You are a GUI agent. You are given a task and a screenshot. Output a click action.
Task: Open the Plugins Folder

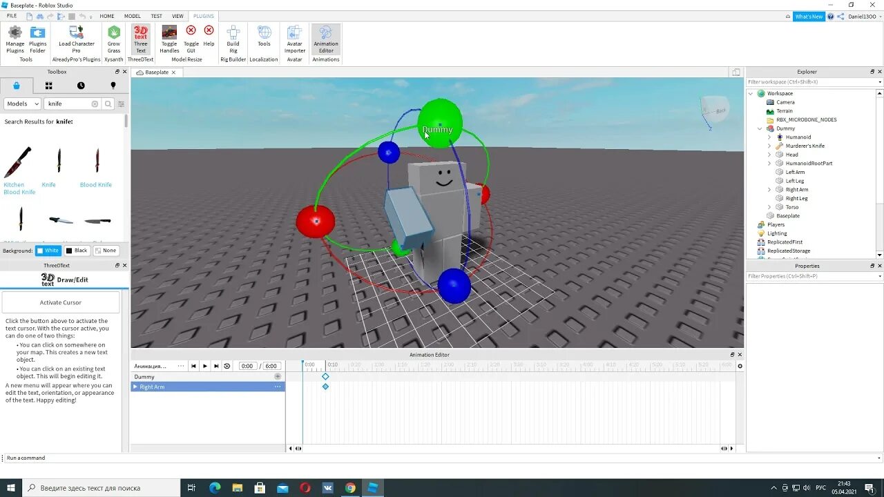37,39
